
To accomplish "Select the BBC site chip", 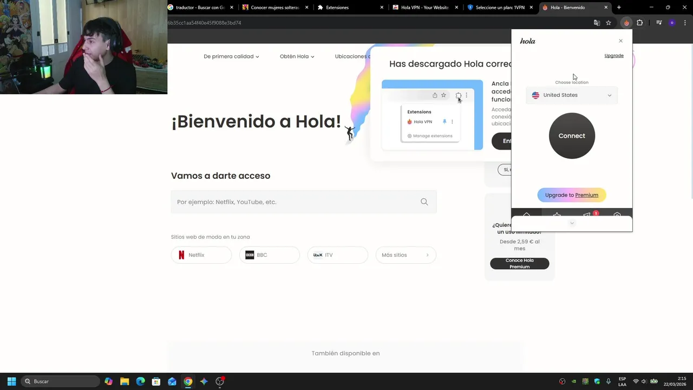I will click(270, 255).
